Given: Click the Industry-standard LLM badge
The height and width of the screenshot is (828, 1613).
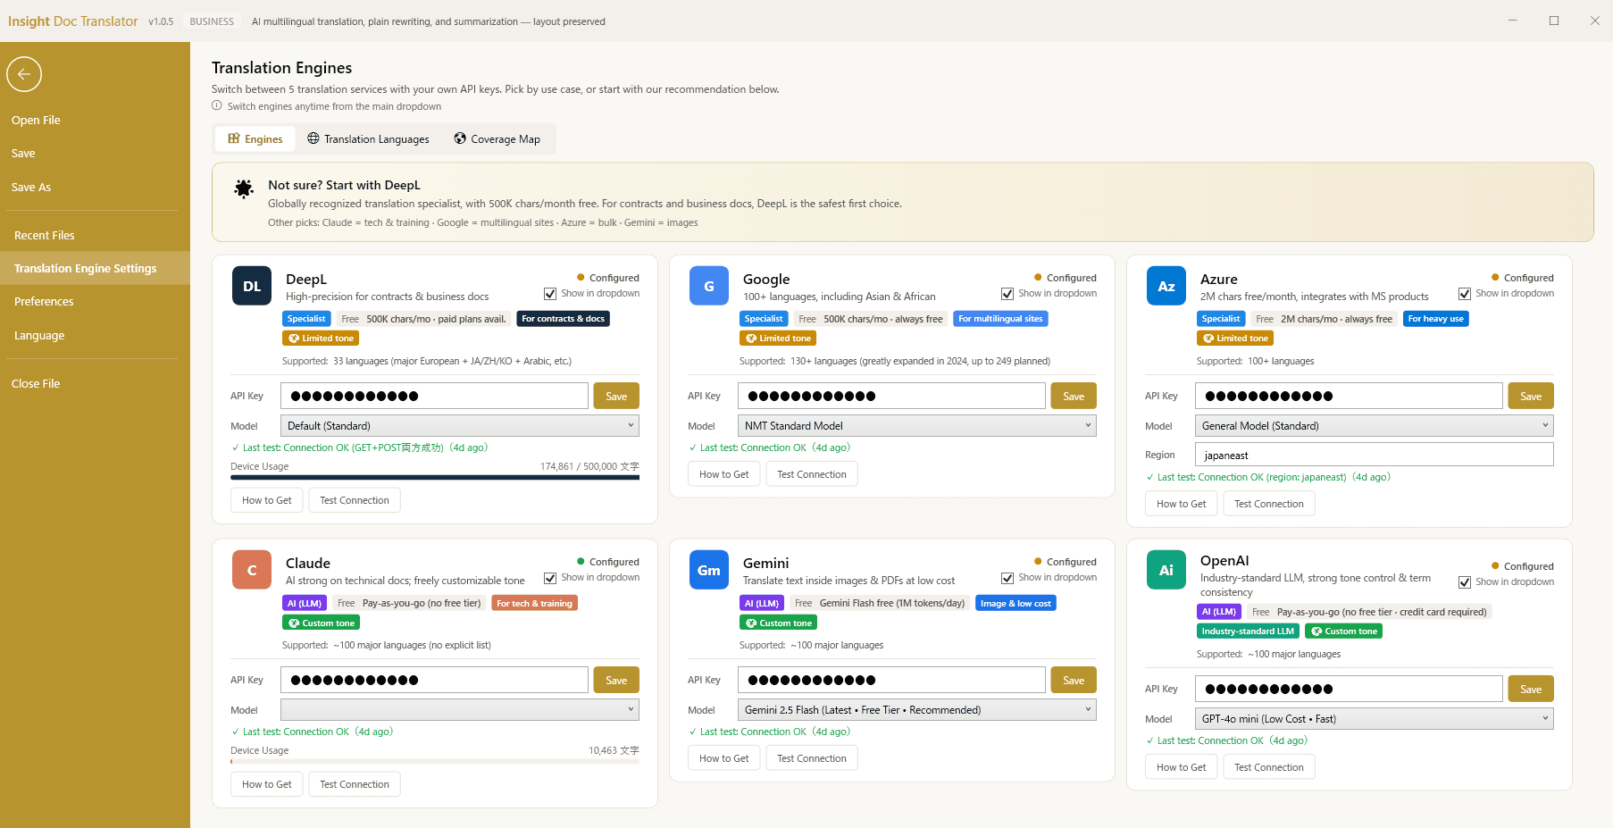Looking at the screenshot, I should [x=1248, y=631].
